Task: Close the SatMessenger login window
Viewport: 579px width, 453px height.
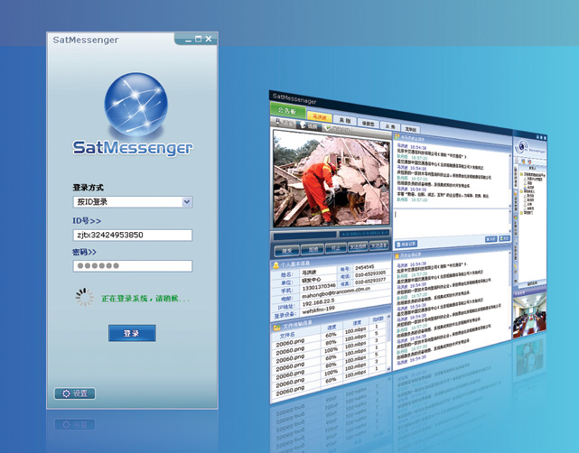Action: [209, 39]
